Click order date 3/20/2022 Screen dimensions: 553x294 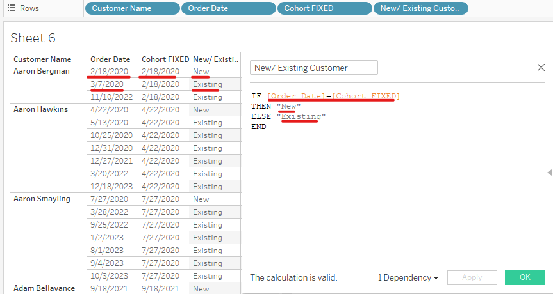(109, 174)
